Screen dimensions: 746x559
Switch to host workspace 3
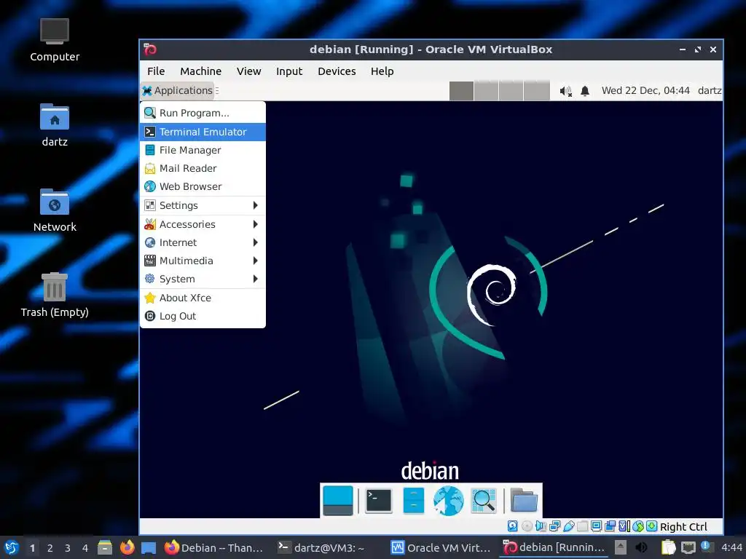[x=68, y=548]
